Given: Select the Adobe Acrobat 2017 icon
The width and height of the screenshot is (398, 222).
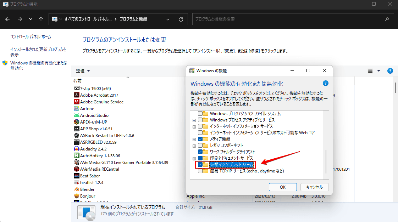Looking at the screenshot, I should pos(76,95).
